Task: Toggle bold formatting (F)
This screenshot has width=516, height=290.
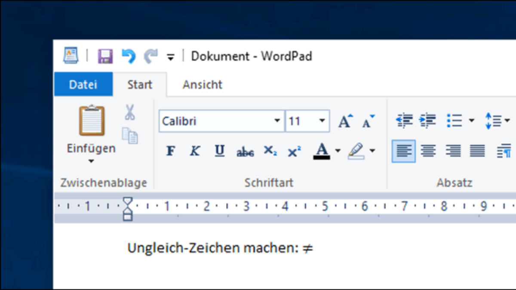Action: tap(171, 151)
